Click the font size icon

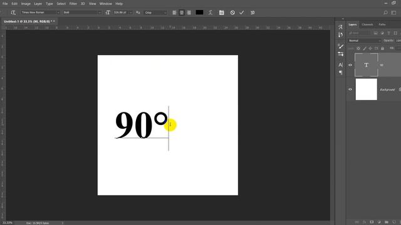108,12
